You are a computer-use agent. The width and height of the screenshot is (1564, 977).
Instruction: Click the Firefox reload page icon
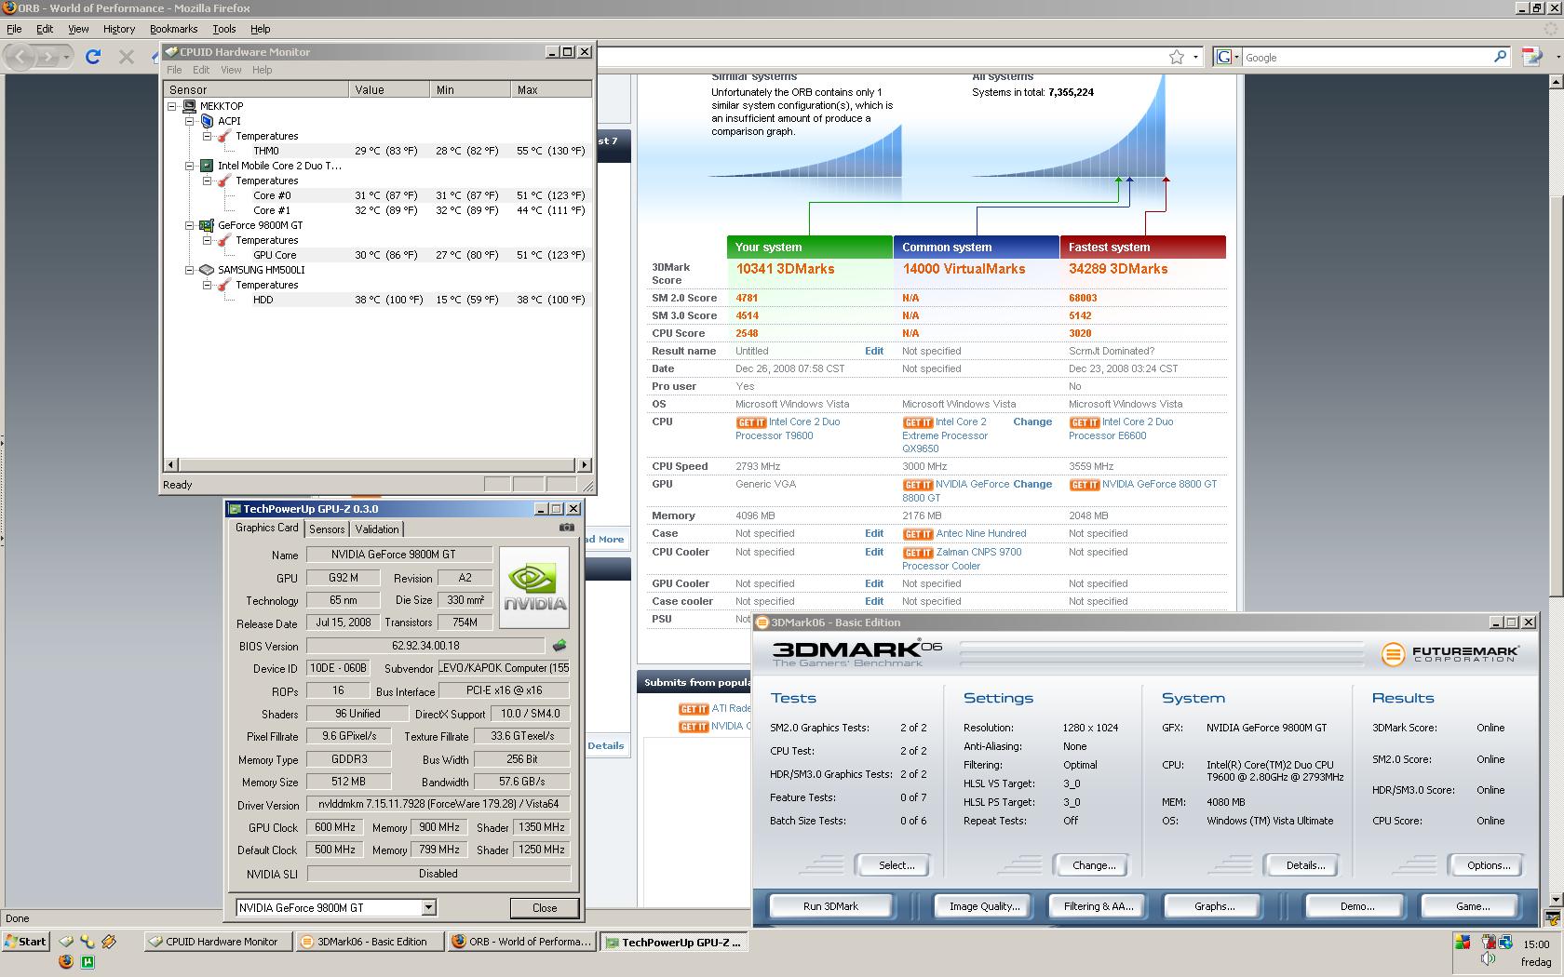tap(93, 57)
